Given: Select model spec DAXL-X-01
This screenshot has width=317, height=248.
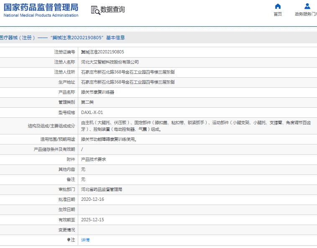Looking at the screenshot, I should (92, 112).
